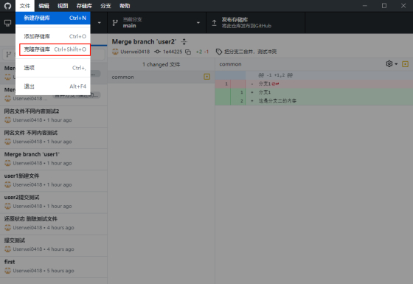Select the first commit in history
This screenshot has height=284, width=413.
[53, 267]
